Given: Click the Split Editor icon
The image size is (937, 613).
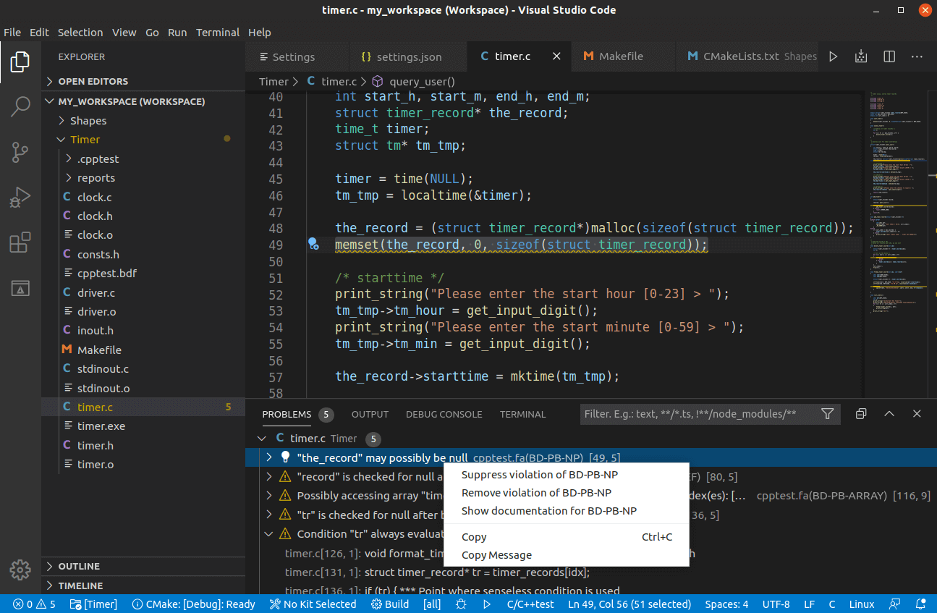Looking at the screenshot, I should pyautogui.click(x=889, y=56).
